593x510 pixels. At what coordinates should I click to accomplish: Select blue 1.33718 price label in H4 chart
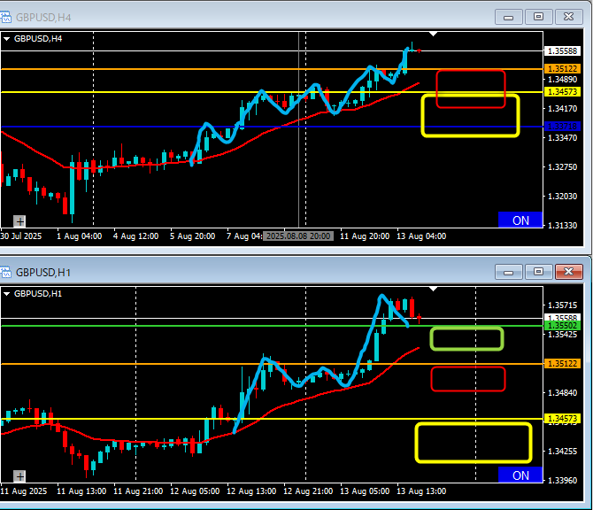[562, 127]
